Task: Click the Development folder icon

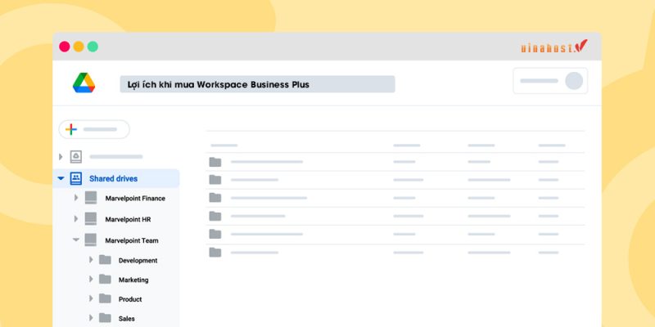Action: point(106,259)
